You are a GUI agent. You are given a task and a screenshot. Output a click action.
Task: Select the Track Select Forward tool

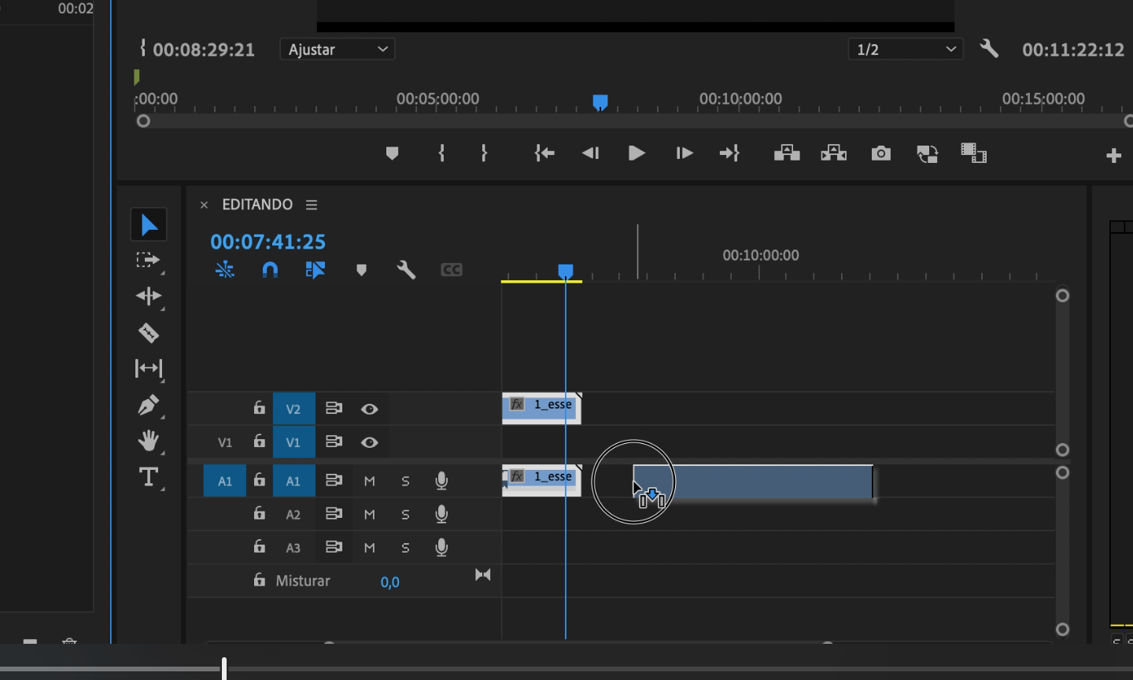(x=148, y=260)
